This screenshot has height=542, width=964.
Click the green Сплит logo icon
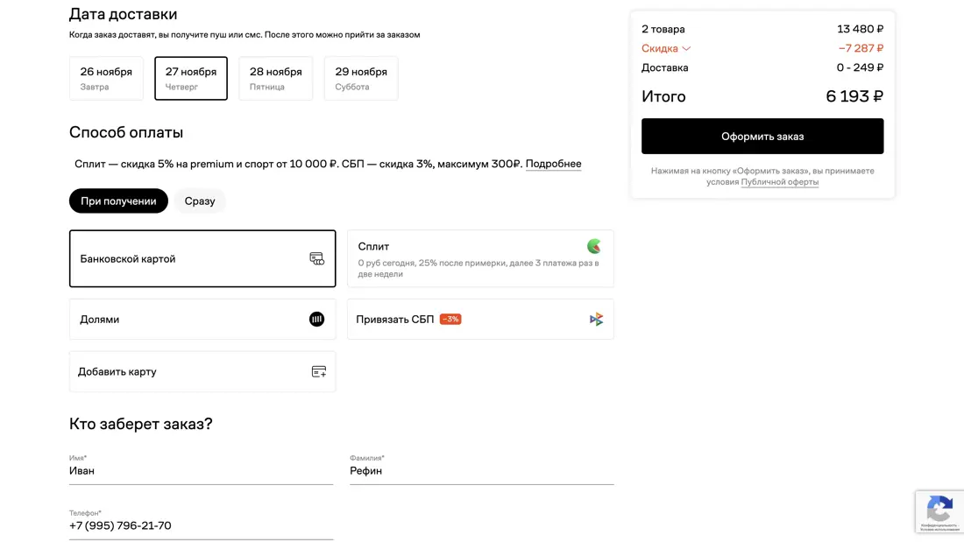pyautogui.click(x=594, y=246)
